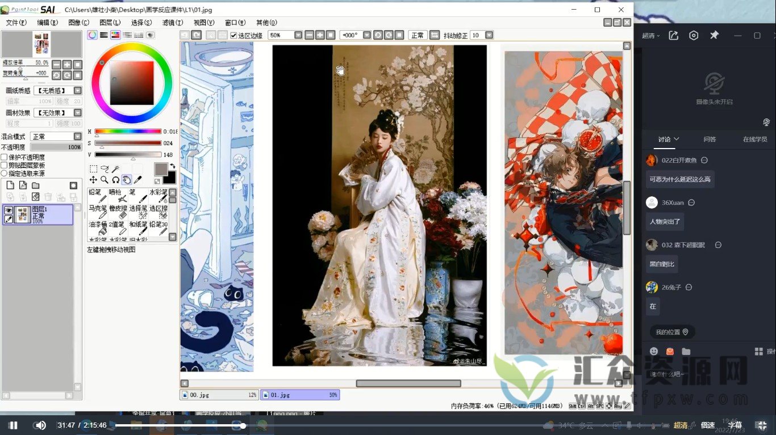Click the redo arrow in toolbar
The width and height of the screenshot is (776, 435).
point(196,35)
